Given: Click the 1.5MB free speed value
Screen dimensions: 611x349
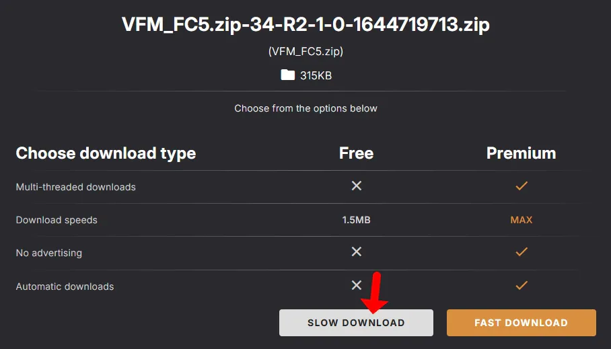Looking at the screenshot, I should 356,220.
